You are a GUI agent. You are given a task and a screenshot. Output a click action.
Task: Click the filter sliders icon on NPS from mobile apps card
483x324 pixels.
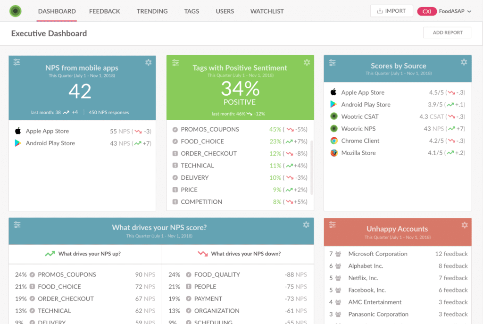tap(17, 62)
